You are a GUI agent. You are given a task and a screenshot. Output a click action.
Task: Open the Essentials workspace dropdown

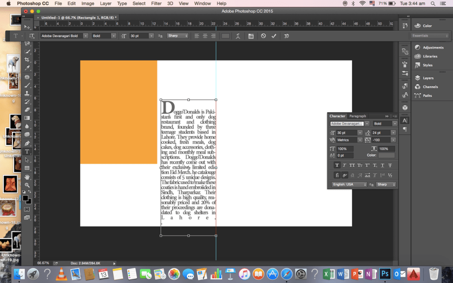(430, 36)
